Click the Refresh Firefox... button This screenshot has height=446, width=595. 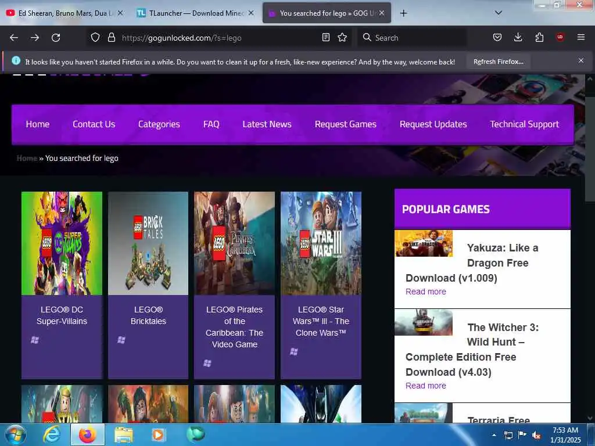[498, 62]
